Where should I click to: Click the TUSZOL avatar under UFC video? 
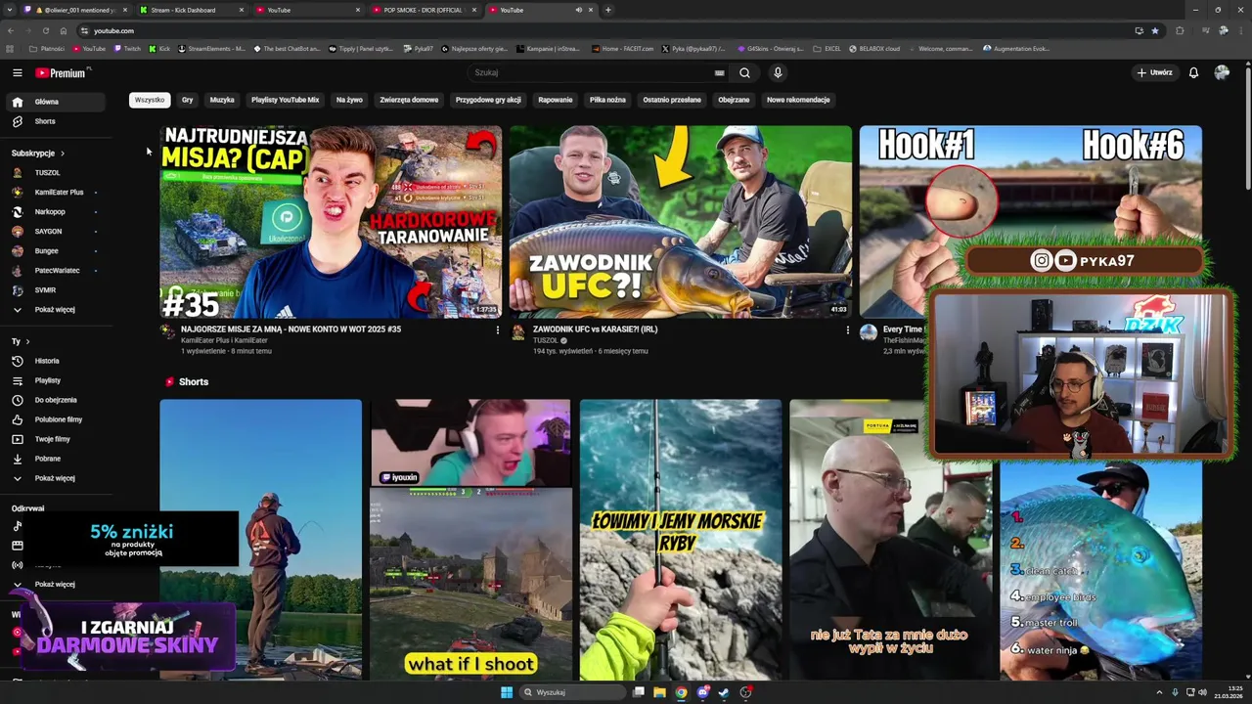(517, 332)
